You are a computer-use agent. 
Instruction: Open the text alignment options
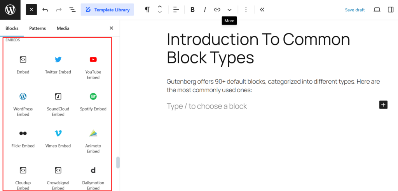coord(176,10)
